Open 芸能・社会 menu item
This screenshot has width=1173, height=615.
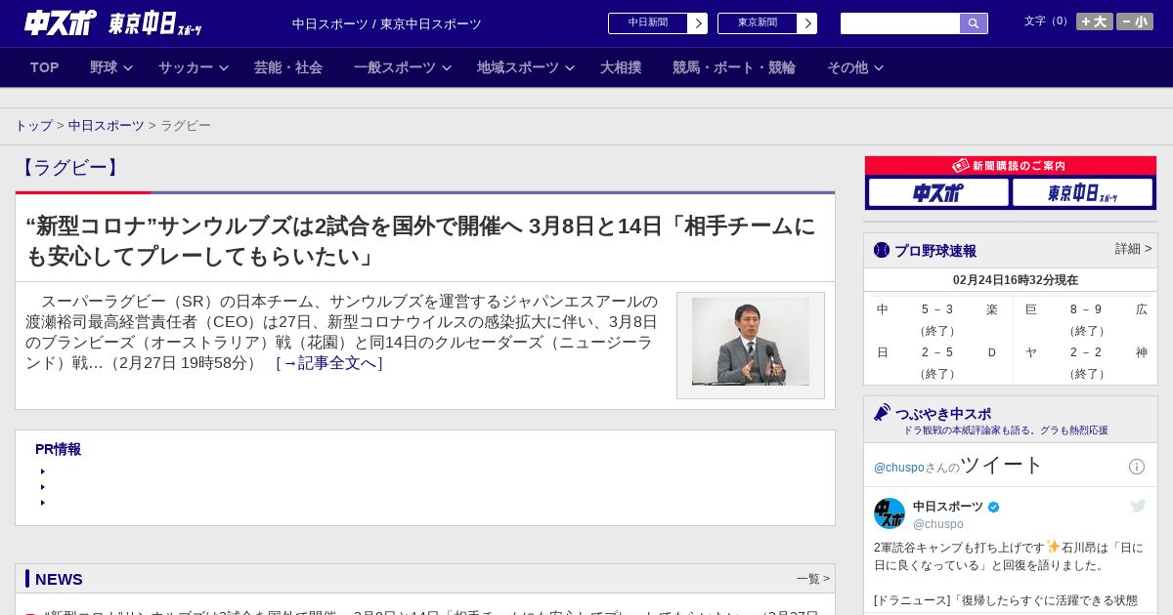[x=288, y=67]
